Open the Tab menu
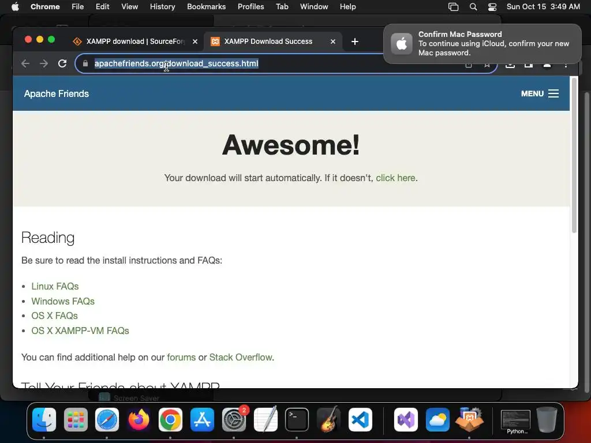The image size is (591, 443). 282,6
